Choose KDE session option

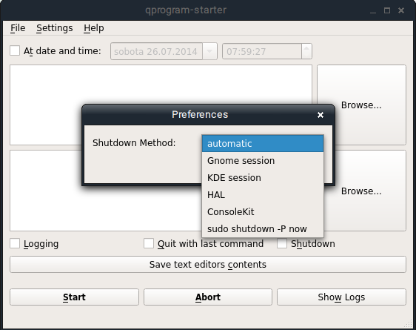[263, 177]
